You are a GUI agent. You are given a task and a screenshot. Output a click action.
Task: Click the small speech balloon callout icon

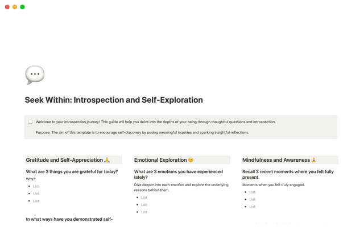[30, 122]
